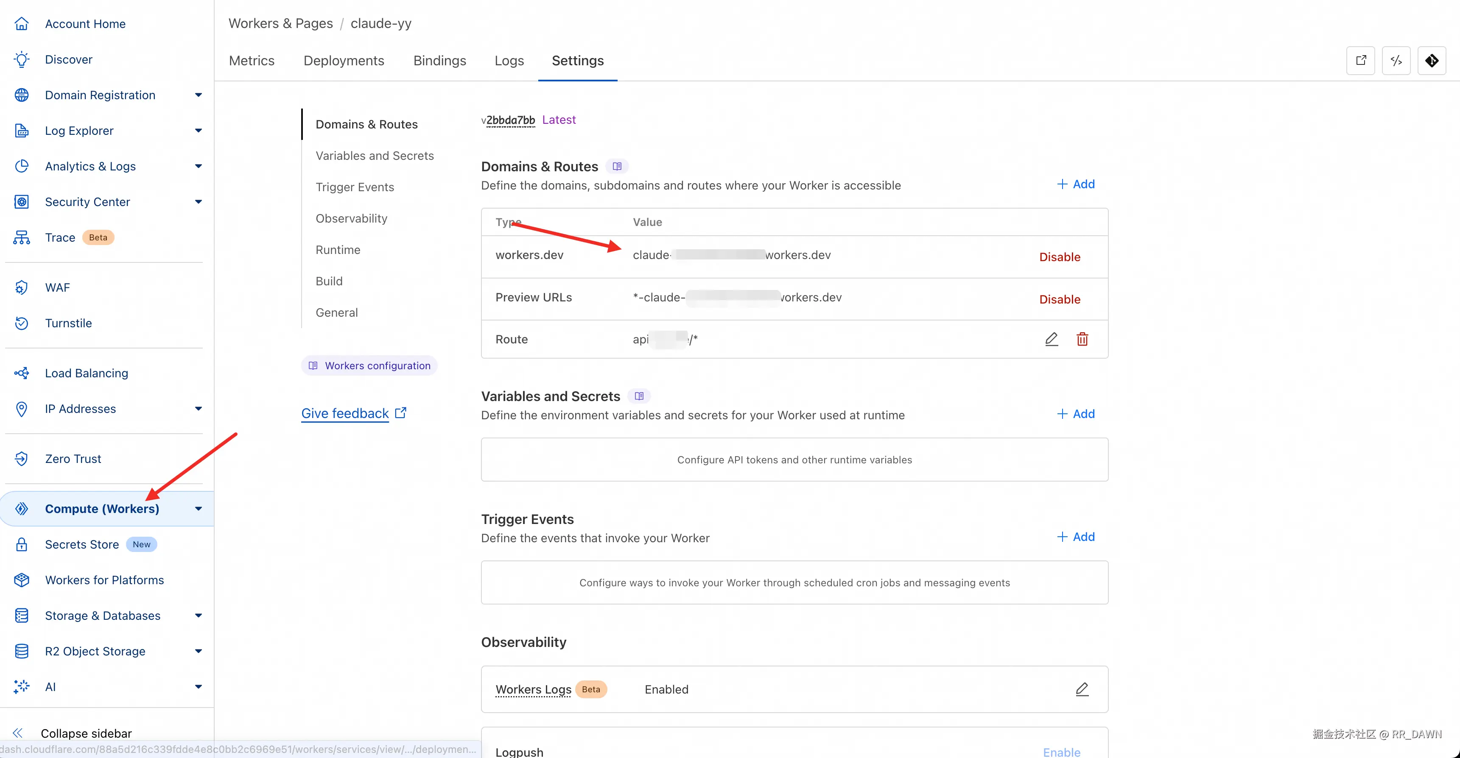Viewport: 1460px width, 758px height.
Task: Click the pencil edit icon for Route
Action: pos(1052,339)
